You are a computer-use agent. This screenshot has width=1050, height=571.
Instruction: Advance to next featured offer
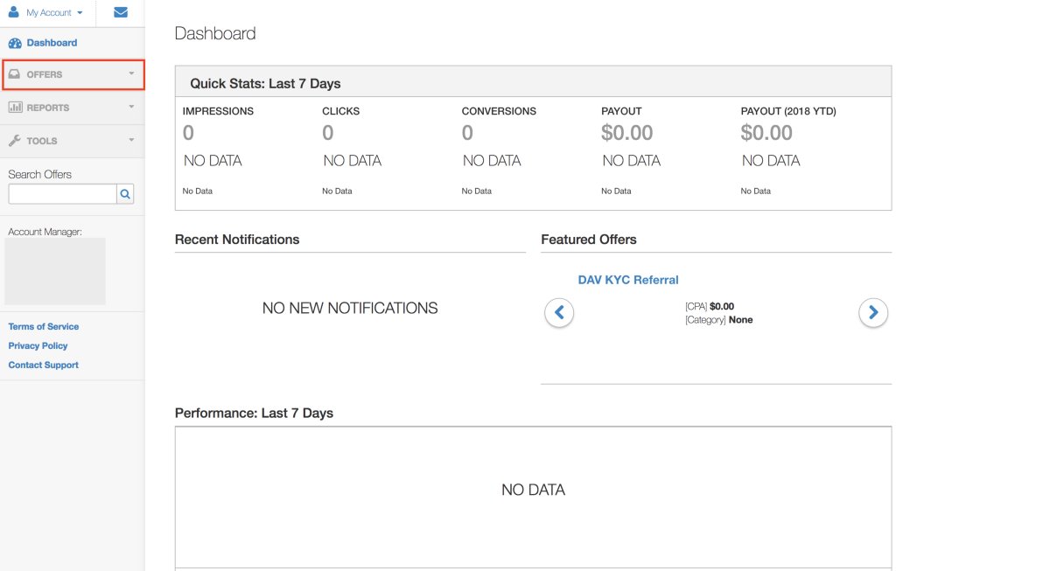pyautogui.click(x=873, y=312)
